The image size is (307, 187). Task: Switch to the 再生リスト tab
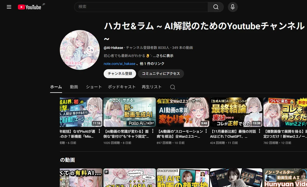pos(152,87)
